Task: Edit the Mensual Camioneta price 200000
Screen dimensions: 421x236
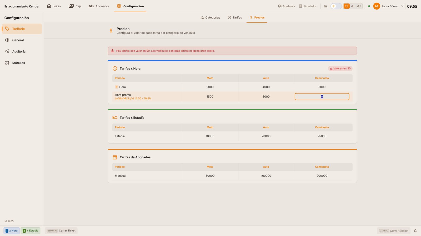Action: [322, 176]
